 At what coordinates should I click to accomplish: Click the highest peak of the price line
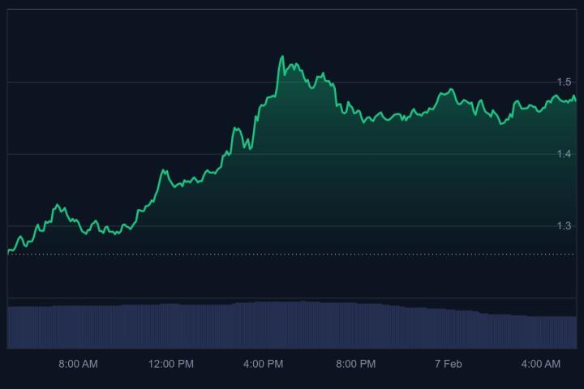[282, 56]
